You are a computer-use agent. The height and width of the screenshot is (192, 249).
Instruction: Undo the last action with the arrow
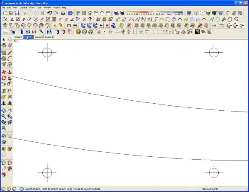[49, 13]
